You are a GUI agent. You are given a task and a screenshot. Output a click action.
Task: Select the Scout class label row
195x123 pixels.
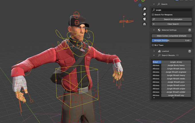click(157, 62)
